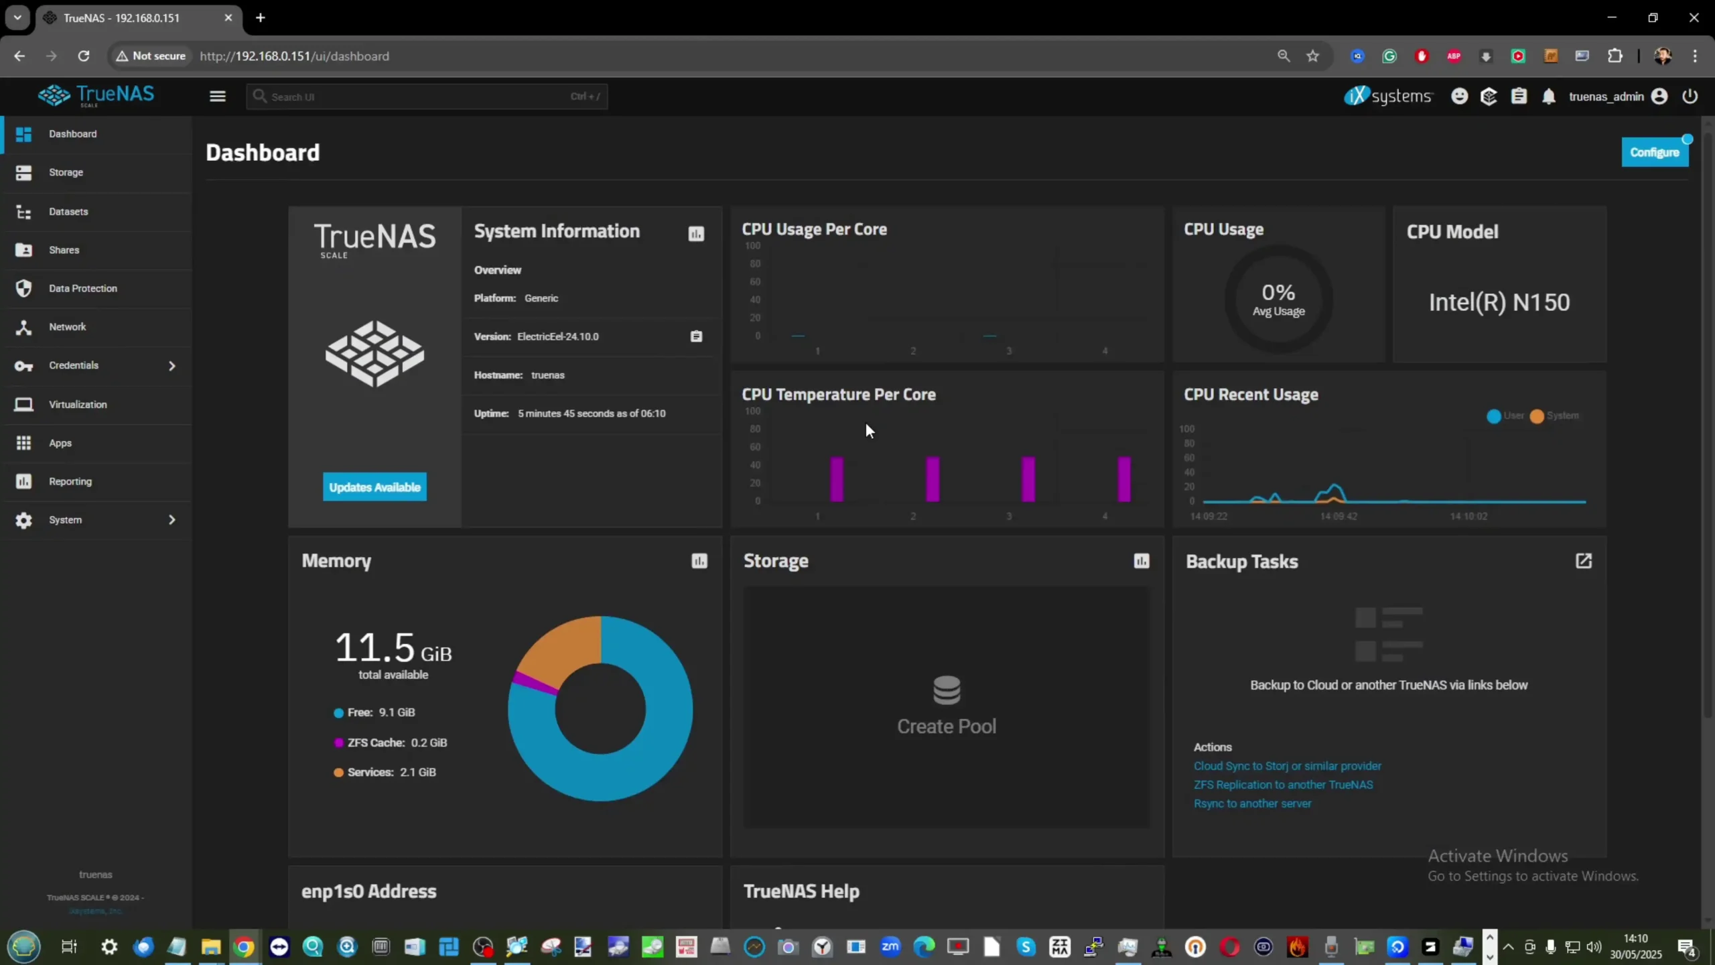The width and height of the screenshot is (1715, 965).
Task: Click the browser address bar URL
Action: click(x=294, y=56)
